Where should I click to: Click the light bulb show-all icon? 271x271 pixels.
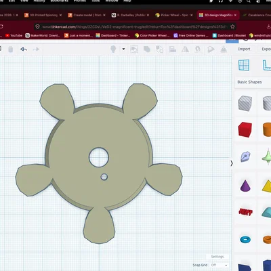coord(113,49)
